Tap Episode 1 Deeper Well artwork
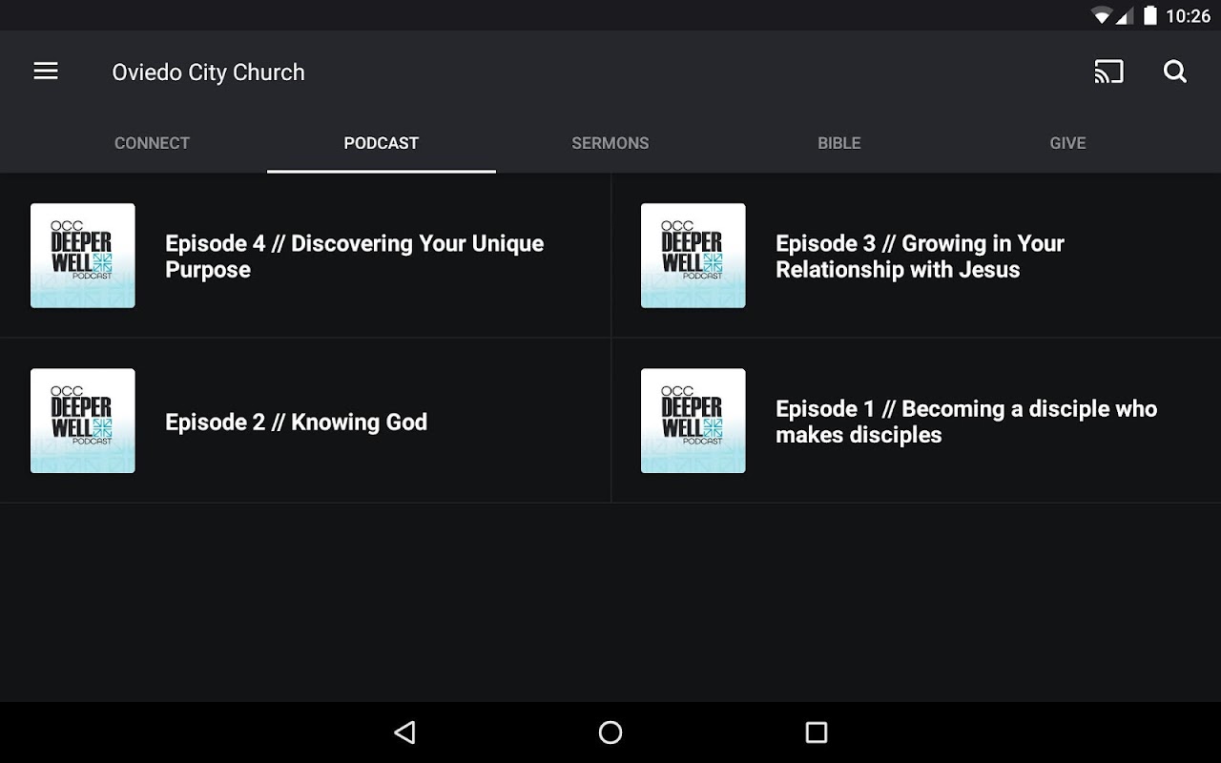This screenshot has height=763, width=1221. pos(693,421)
